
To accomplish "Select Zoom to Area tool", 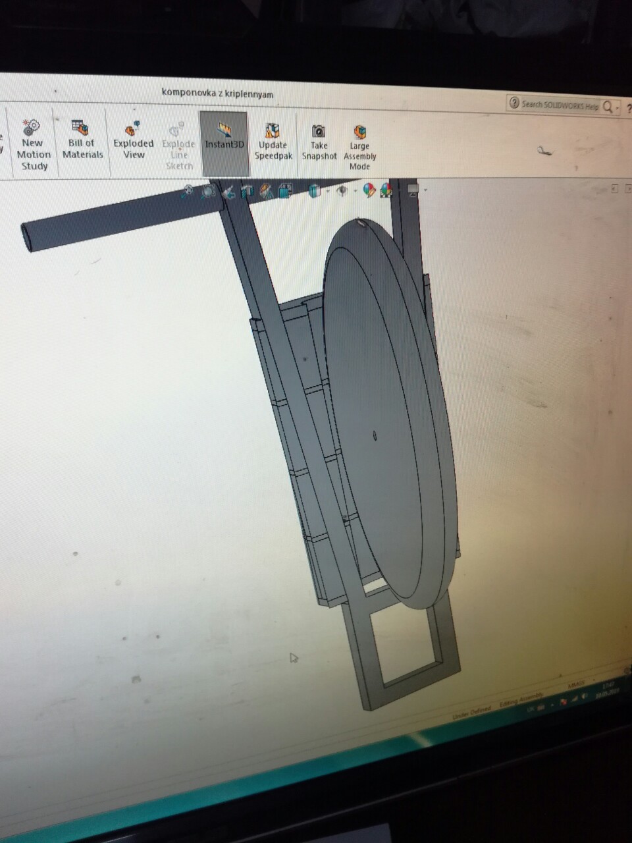I will 208,191.
